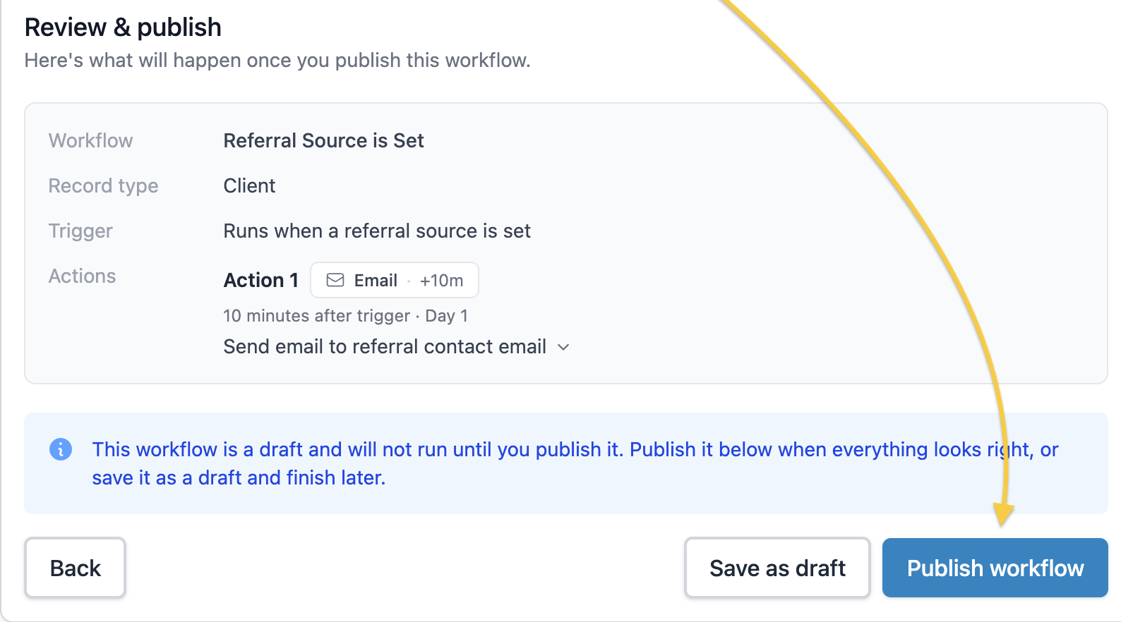This screenshot has height=622, width=1121.
Task: Click the +10m delay text
Action: 441,281
